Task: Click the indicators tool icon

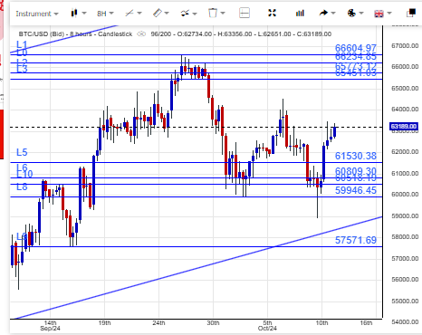Action: [185, 13]
